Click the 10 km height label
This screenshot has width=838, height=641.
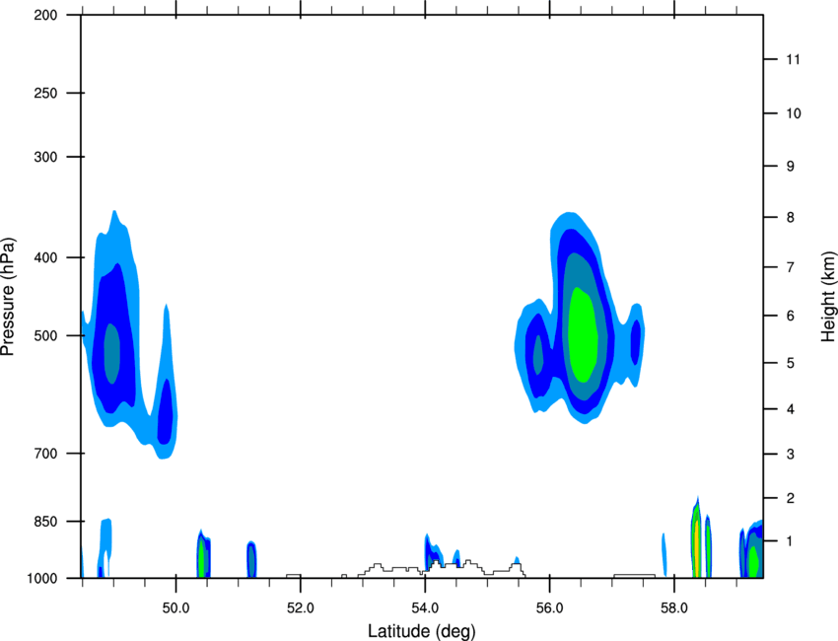click(x=794, y=113)
